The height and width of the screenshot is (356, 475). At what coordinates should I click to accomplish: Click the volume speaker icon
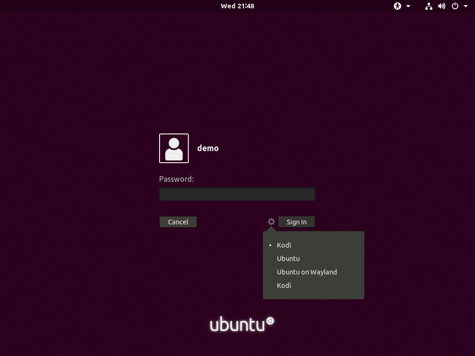[x=442, y=6]
